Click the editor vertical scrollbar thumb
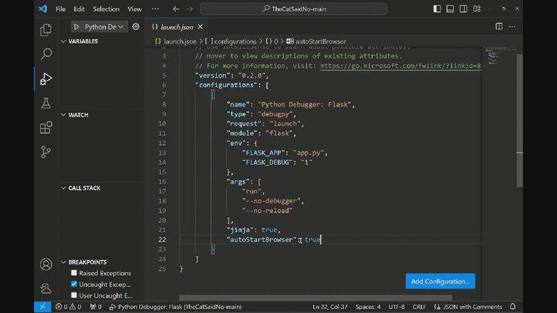 pos(519,121)
